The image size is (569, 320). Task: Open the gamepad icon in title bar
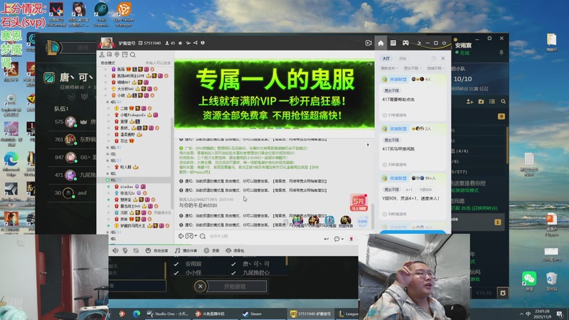pyautogui.click(x=405, y=43)
